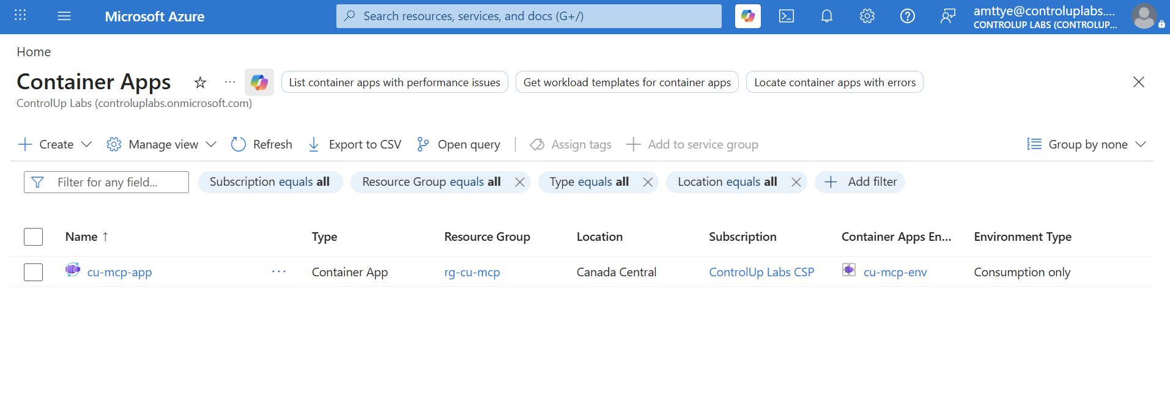Viewport: 1170px width, 393px height.
Task: Click Add to service group
Action: tap(692, 144)
